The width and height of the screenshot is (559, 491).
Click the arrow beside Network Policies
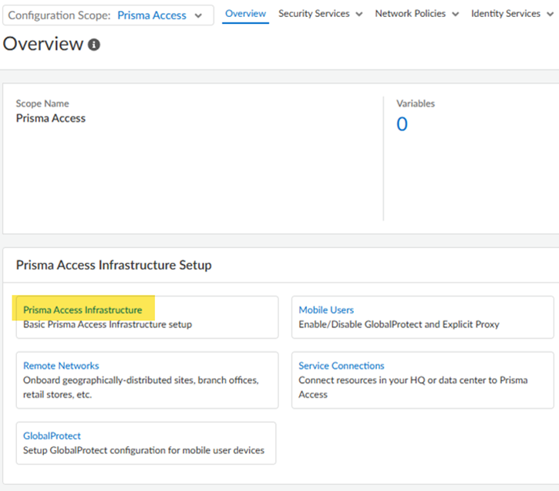tap(455, 15)
